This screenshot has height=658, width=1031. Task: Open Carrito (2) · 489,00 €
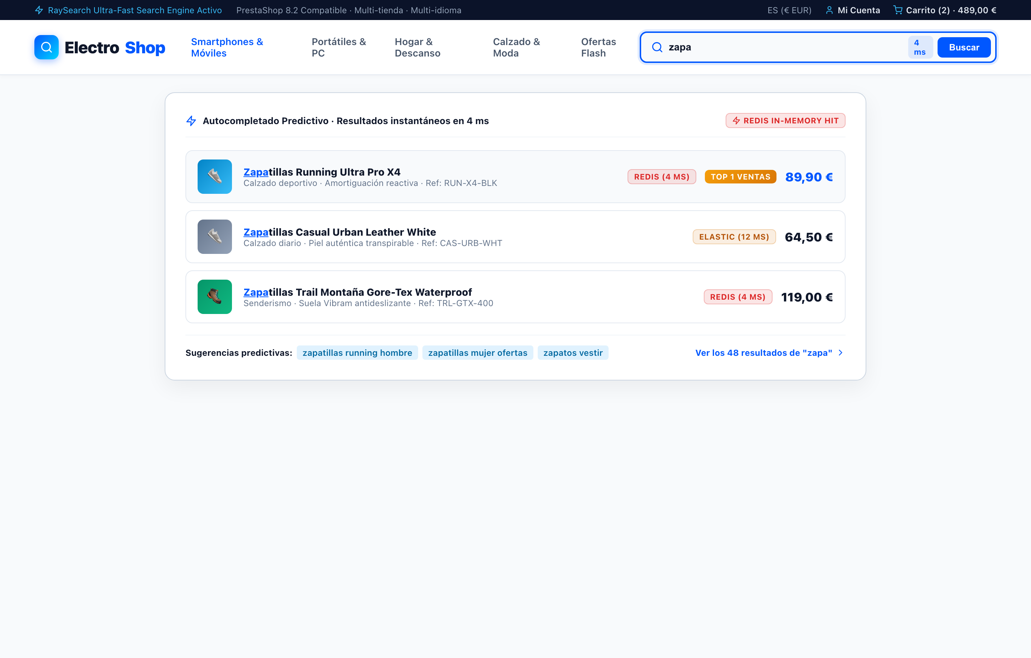point(945,10)
